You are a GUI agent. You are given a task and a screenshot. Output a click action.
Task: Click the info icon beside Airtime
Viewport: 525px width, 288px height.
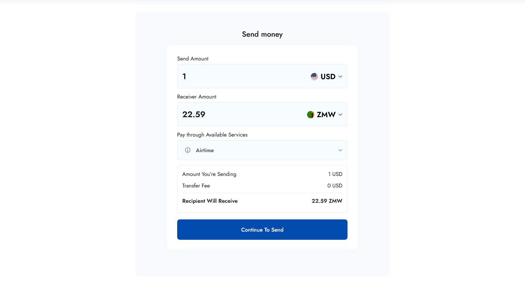click(188, 150)
